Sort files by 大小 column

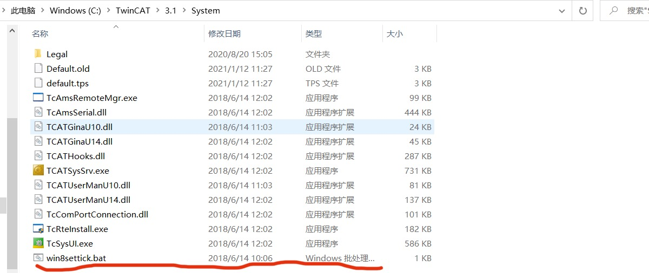(395, 33)
